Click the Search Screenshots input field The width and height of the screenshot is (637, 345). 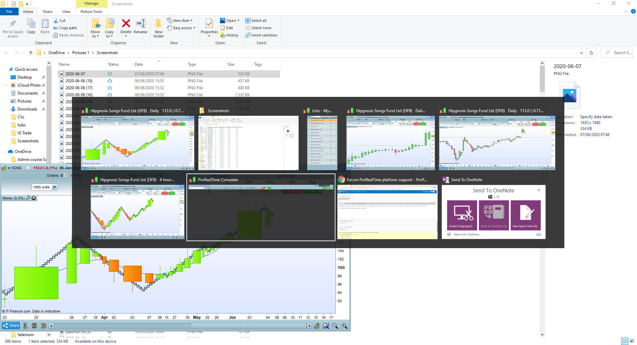[x=617, y=53]
